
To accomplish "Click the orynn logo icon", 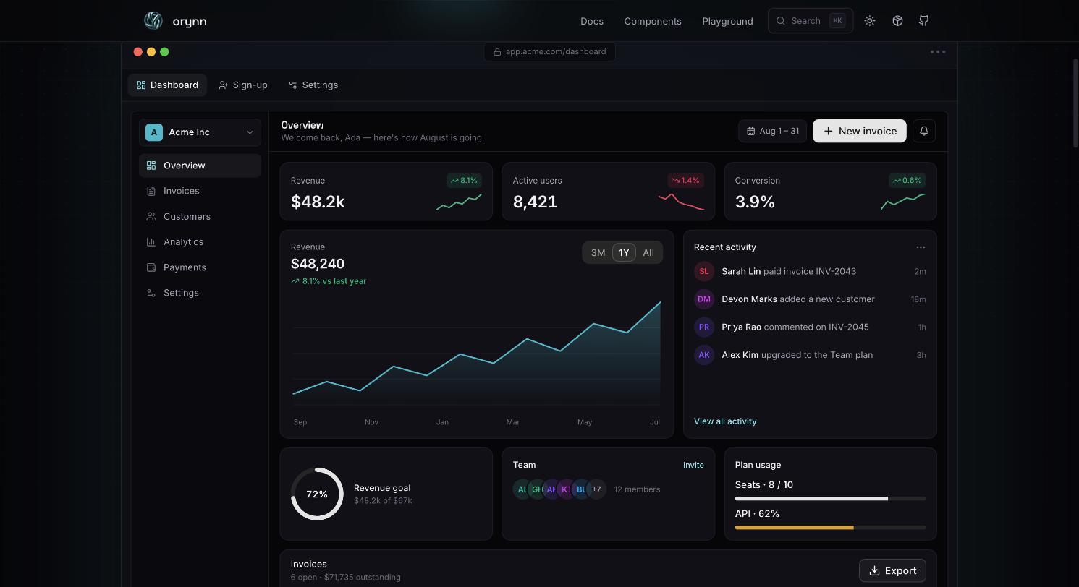I will pyautogui.click(x=153, y=21).
